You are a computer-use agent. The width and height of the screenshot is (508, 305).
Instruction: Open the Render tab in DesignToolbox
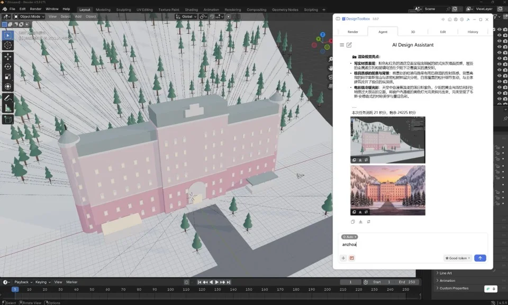pos(353,32)
